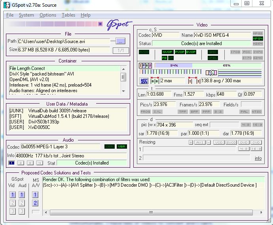Click the VCD resize preset
Image resolution: width=273 pixels, height=225 pixels.
coord(219,142)
